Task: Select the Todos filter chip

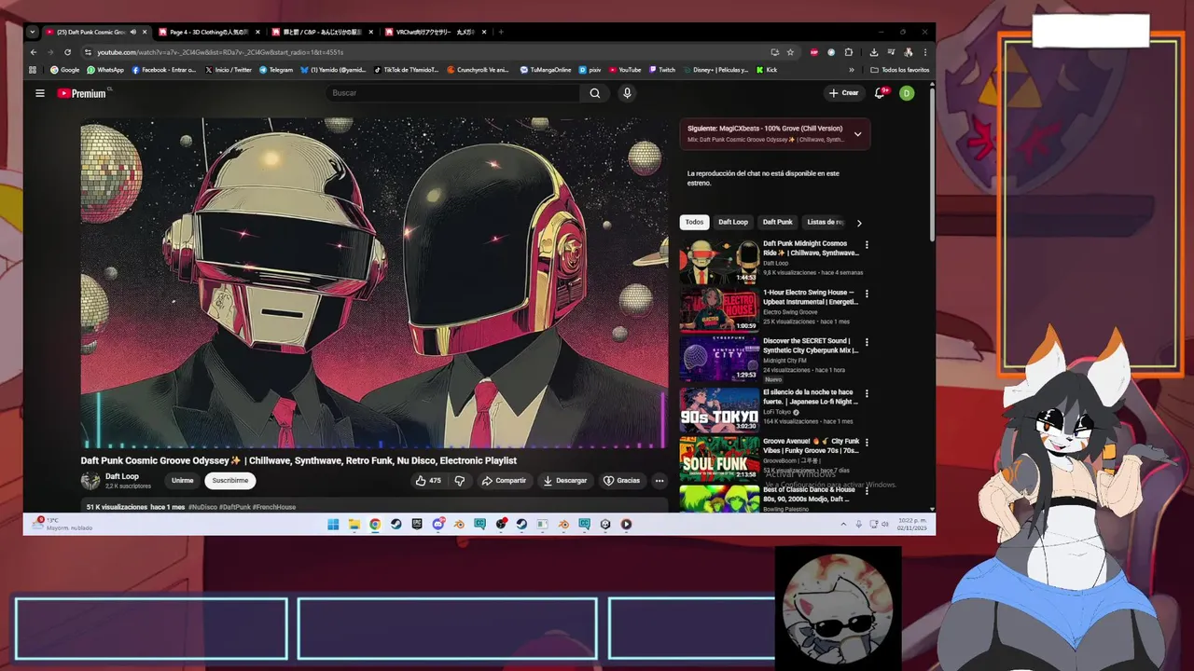Action: (x=695, y=223)
